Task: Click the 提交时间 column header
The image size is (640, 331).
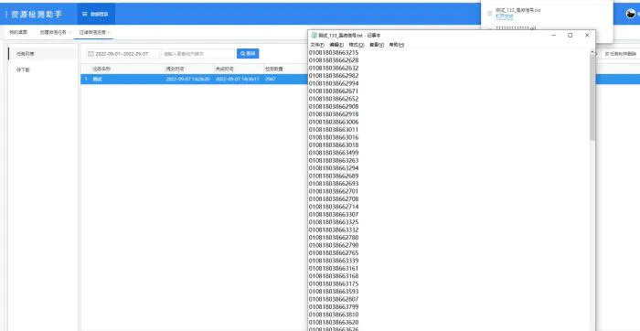Action: click(x=175, y=69)
